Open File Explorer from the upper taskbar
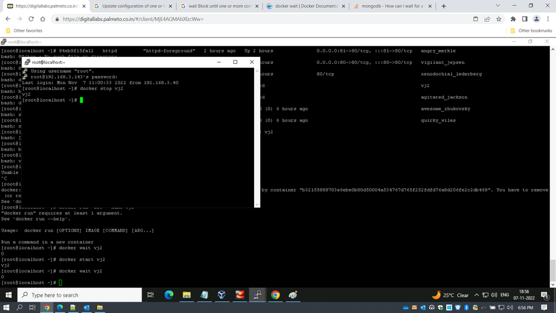This screenshot has height=313, width=556. [186, 295]
